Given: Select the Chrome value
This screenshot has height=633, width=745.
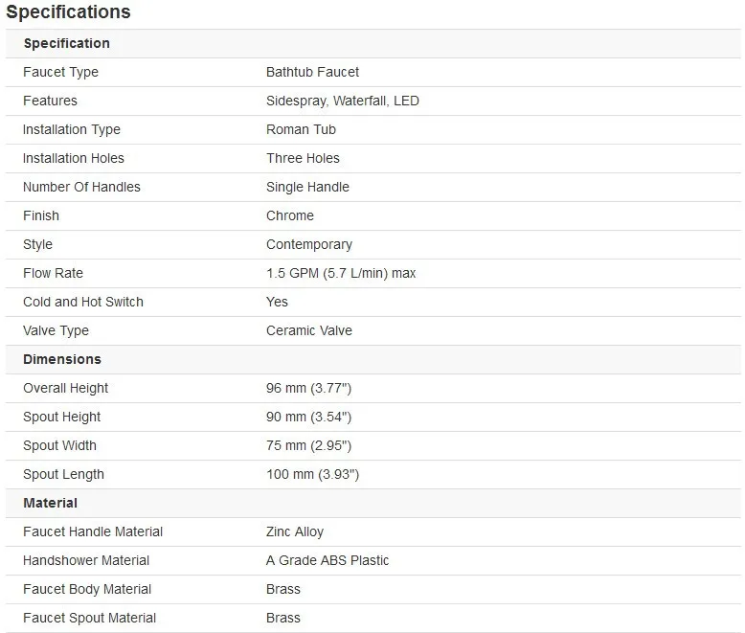Looking at the screenshot, I should coord(290,215).
